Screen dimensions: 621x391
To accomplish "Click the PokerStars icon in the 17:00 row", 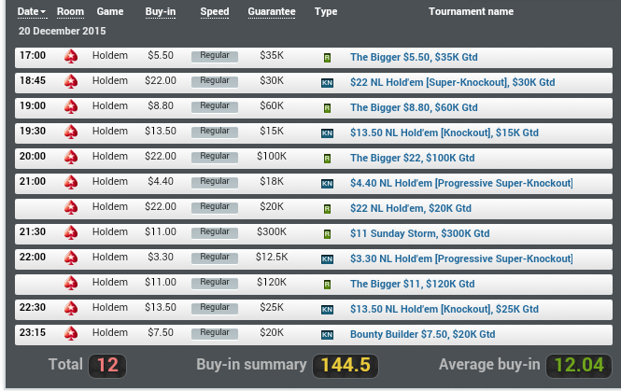I will pos(71,57).
